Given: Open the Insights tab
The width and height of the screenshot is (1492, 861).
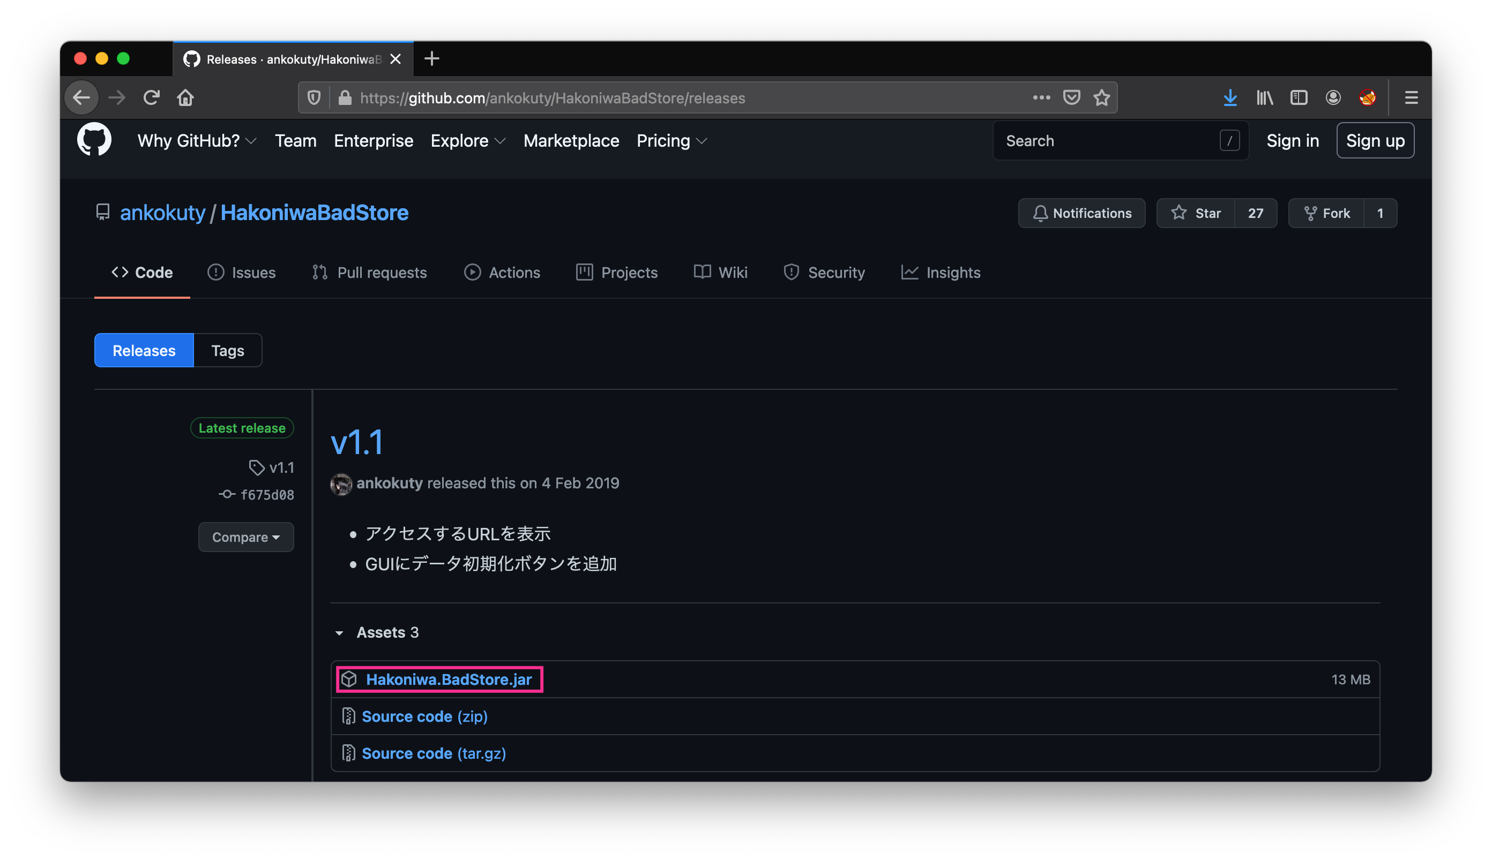Looking at the screenshot, I should coord(940,273).
